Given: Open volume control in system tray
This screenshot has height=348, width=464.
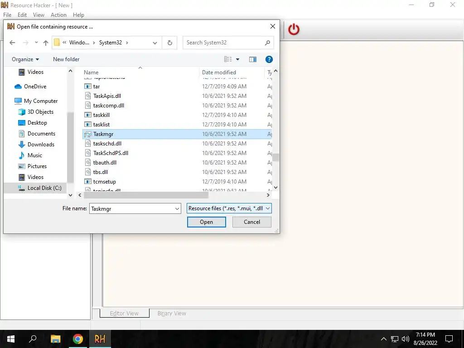Looking at the screenshot, I should [x=406, y=339].
